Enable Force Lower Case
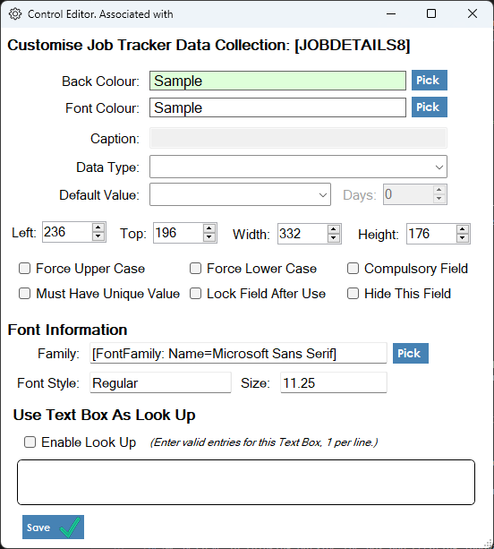The height and width of the screenshot is (549, 494). (195, 269)
